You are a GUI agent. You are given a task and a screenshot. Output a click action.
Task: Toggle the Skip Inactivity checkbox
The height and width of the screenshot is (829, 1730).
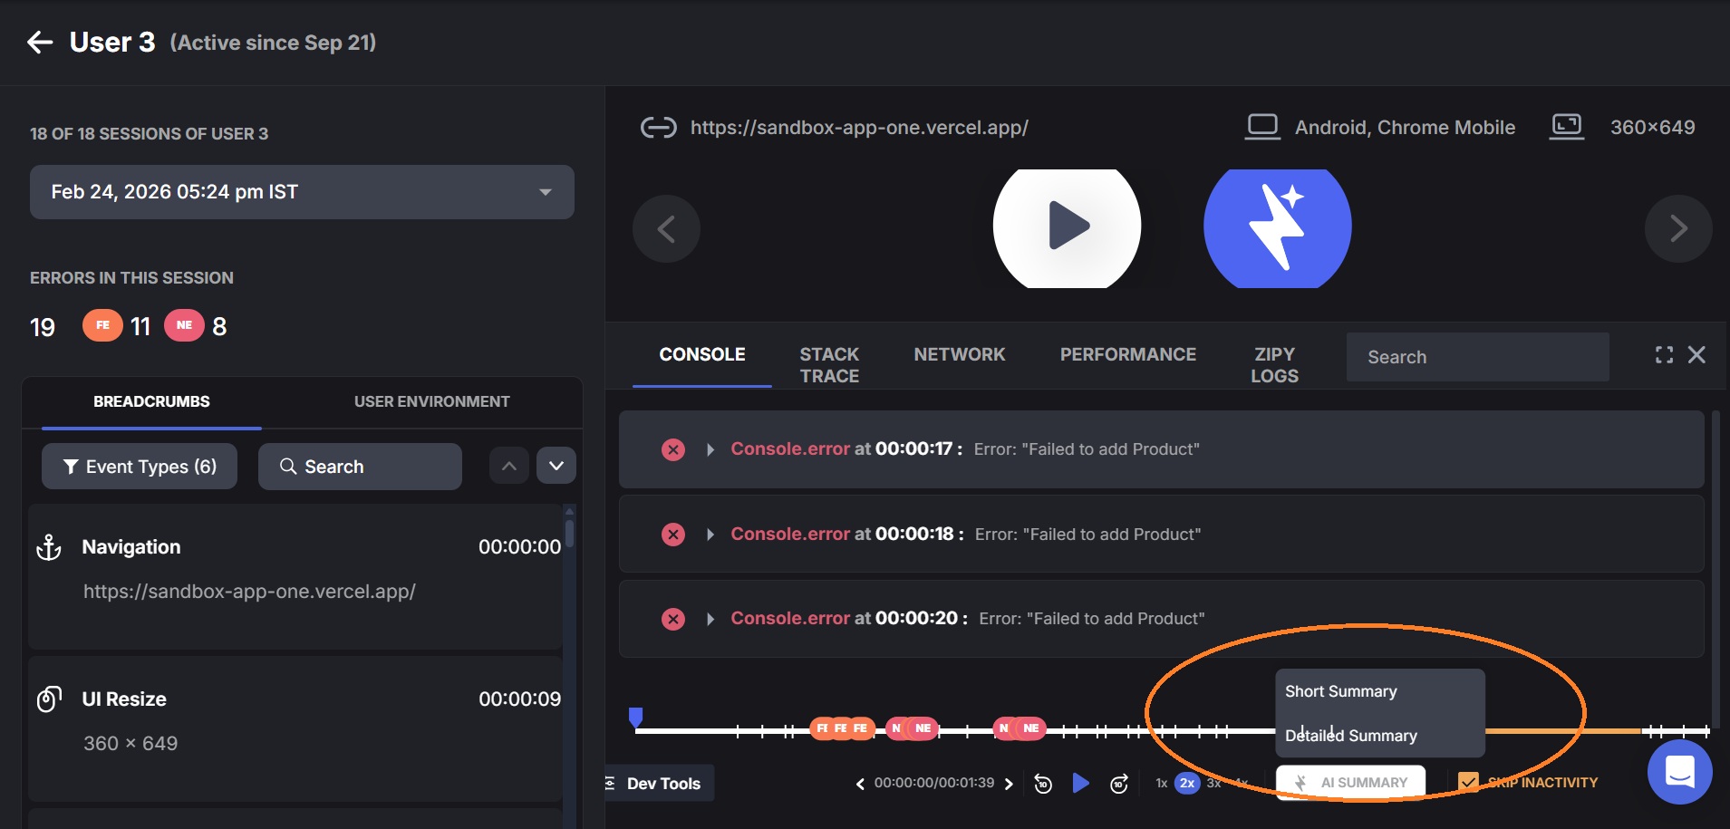click(x=1468, y=782)
